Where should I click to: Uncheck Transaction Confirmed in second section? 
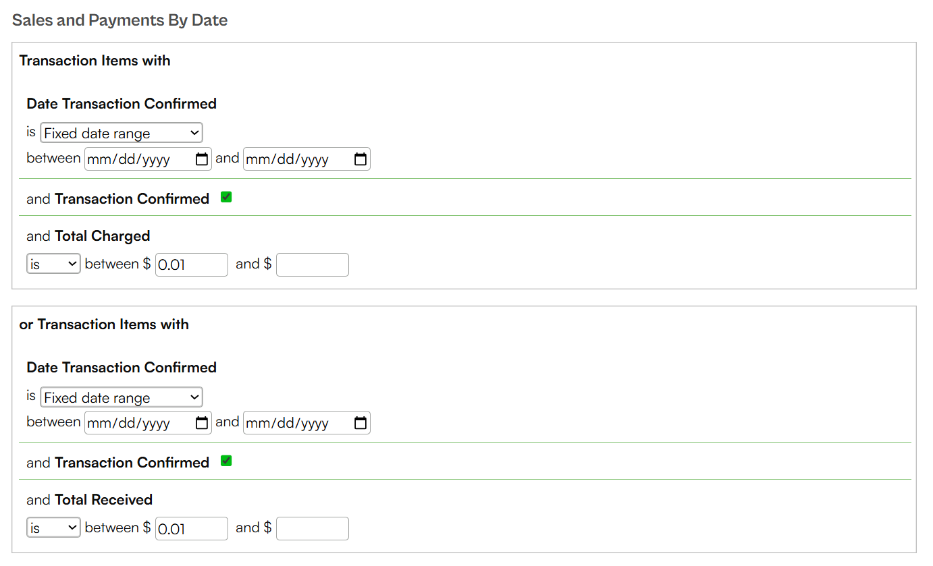tap(227, 461)
